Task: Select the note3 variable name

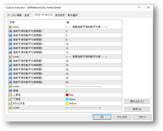Action: click(16, 87)
